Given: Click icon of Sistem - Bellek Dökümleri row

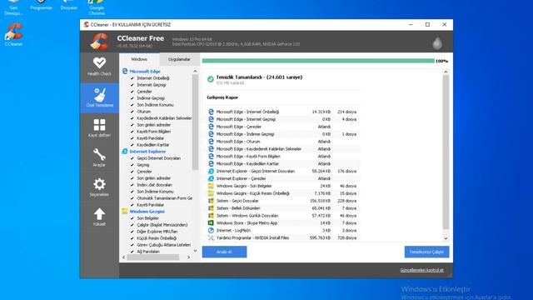Looking at the screenshot, I should point(211,208).
